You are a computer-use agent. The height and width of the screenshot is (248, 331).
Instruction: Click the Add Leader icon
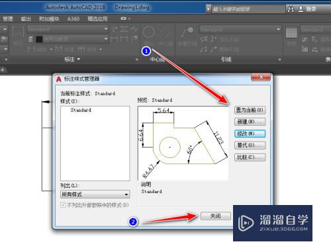(214, 39)
